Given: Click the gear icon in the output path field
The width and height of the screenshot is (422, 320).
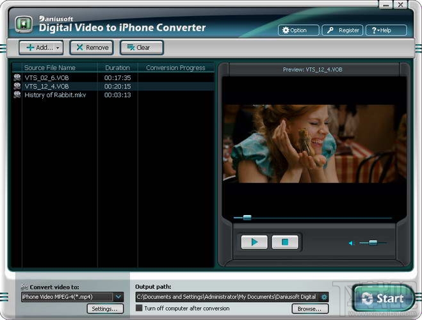Looking at the screenshot, I should 324,296.
